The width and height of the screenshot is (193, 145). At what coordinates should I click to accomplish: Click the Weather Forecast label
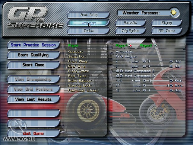(x=141, y=13)
